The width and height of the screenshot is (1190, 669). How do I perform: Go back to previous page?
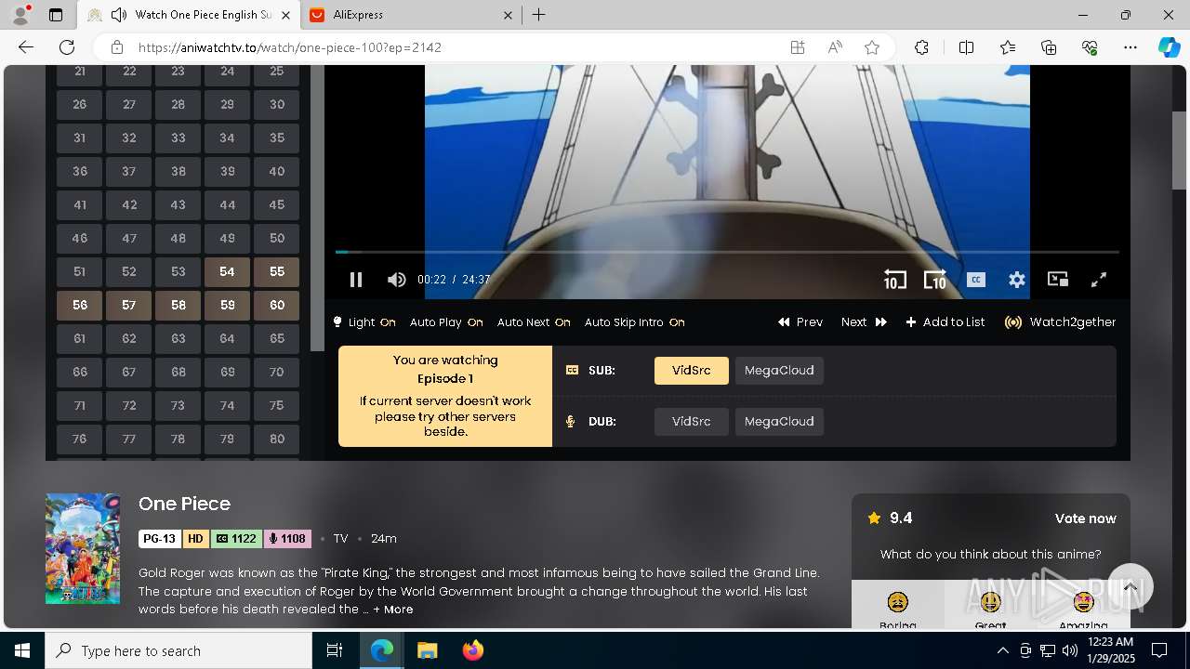[26, 47]
